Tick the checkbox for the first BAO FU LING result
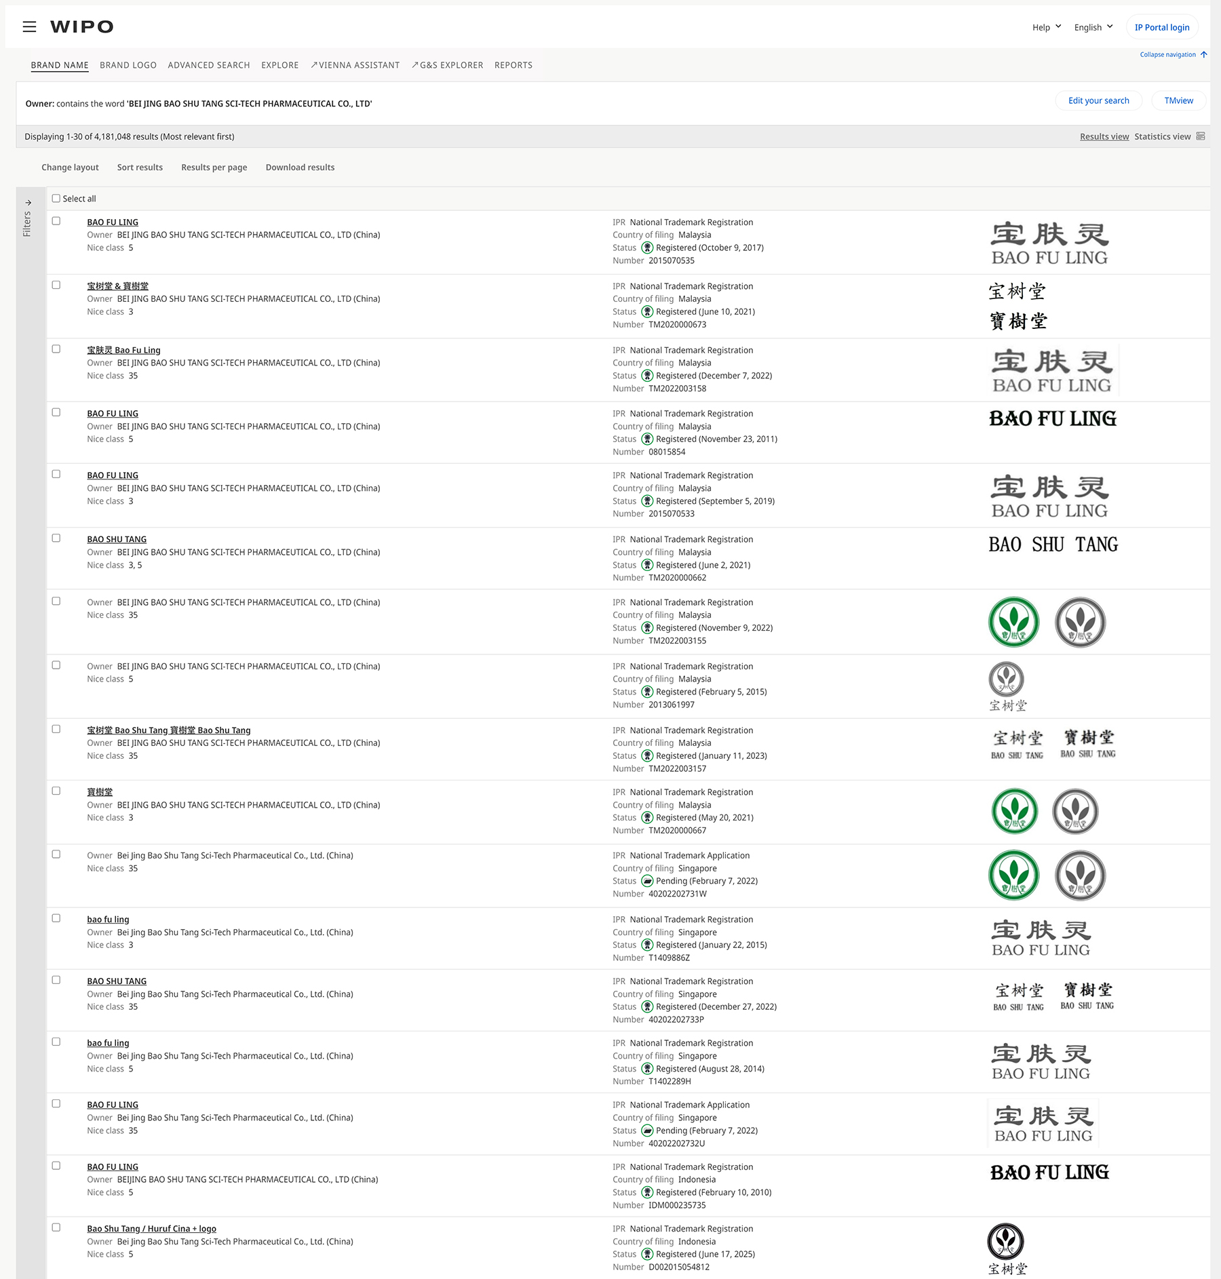 click(56, 221)
